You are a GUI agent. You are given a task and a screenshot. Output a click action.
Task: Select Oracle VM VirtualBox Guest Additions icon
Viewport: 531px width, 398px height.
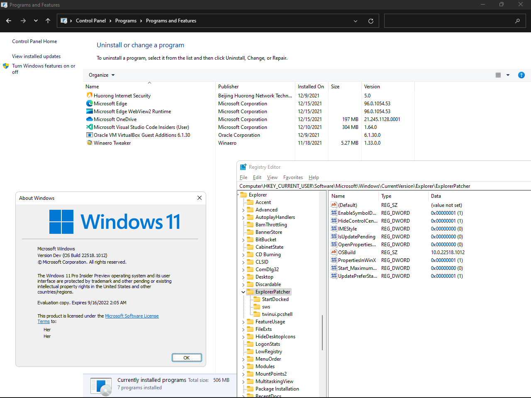coord(89,135)
